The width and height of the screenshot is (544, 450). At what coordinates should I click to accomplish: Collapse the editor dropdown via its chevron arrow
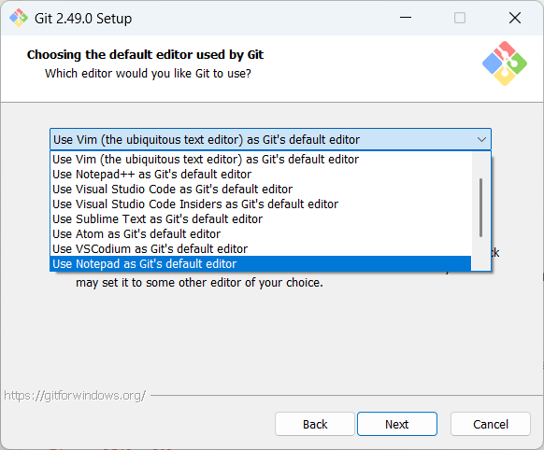[x=481, y=140]
